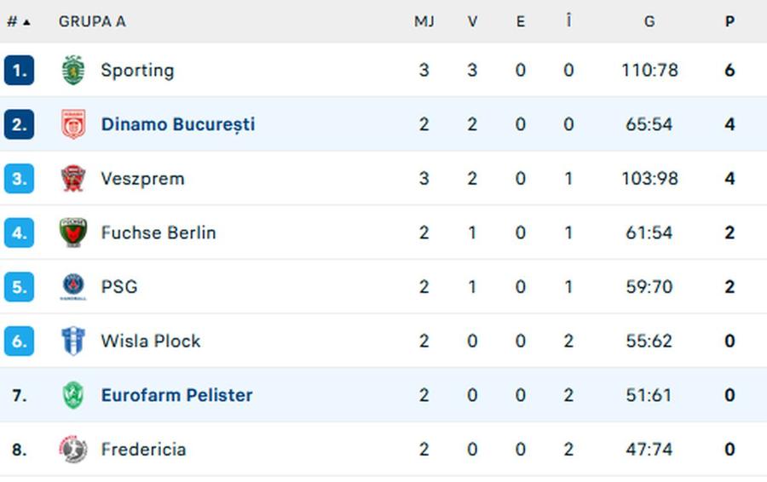
Task: Open Sporting team name link
Action: point(137,71)
